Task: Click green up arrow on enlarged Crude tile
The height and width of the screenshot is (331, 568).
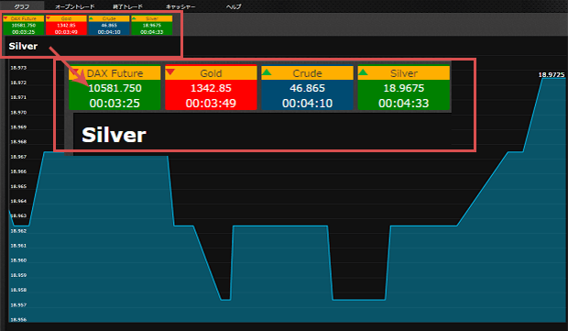Action: [x=267, y=72]
